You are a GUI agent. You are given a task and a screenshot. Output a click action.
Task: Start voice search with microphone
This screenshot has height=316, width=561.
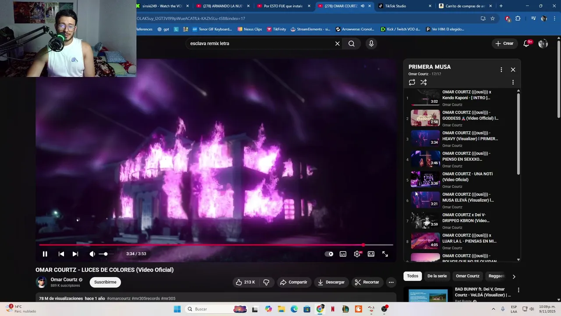(x=371, y=43)
